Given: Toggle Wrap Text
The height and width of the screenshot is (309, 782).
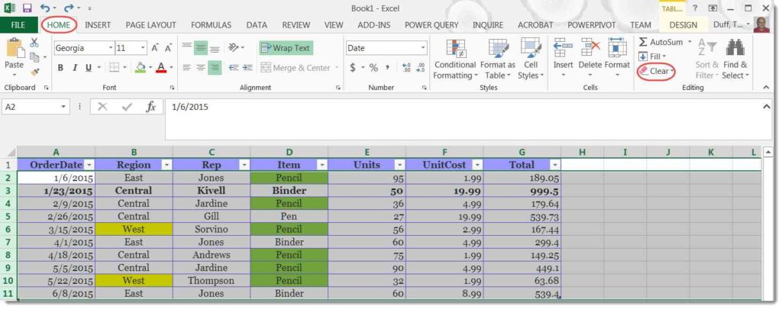Looking at the screenshot, I should [286, 48].
